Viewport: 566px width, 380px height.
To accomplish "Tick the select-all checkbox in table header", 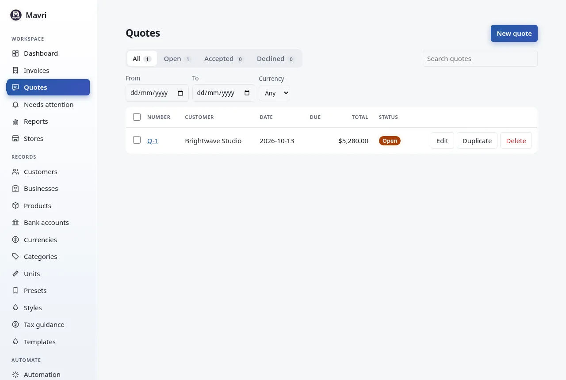I will click(137, 117).
